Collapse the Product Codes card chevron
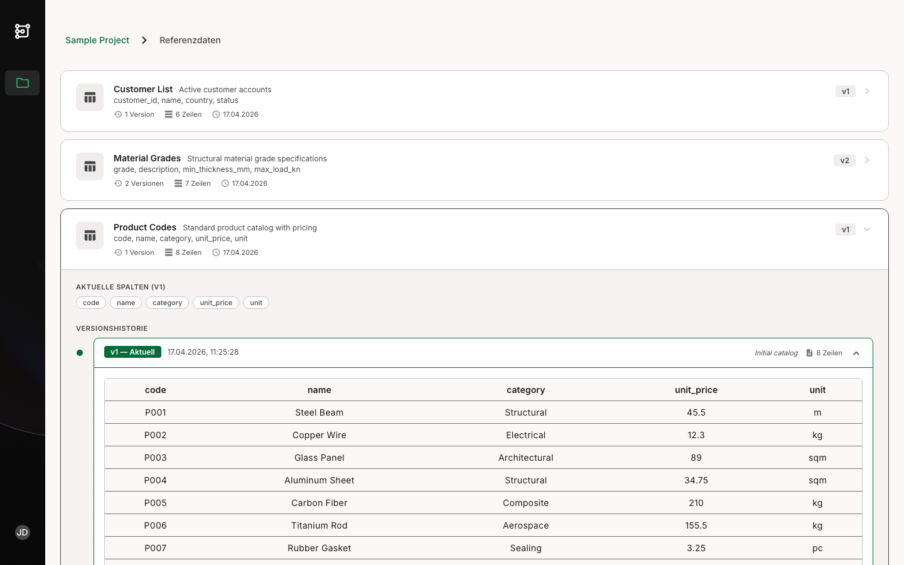This screenshot has height=565, width=904. click(867, 230)
